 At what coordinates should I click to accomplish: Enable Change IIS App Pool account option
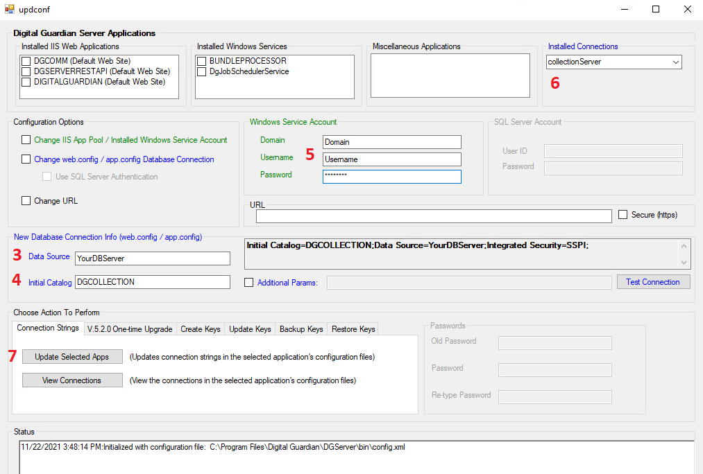[x=26, y=139]
